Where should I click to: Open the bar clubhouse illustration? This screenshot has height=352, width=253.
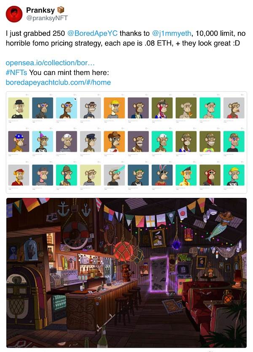[126, 272]
